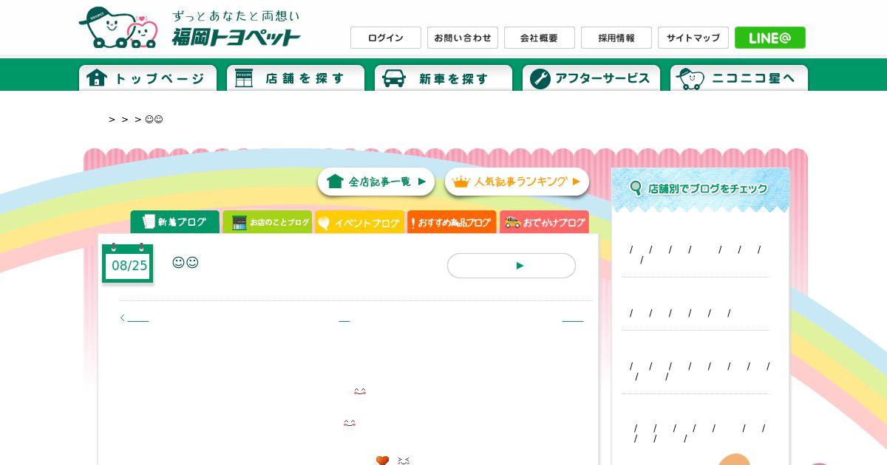Click store building icon in 店舗を探す

[244, 78]
